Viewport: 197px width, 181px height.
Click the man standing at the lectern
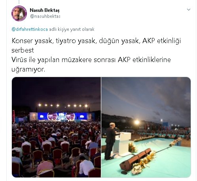coord(110,141)
